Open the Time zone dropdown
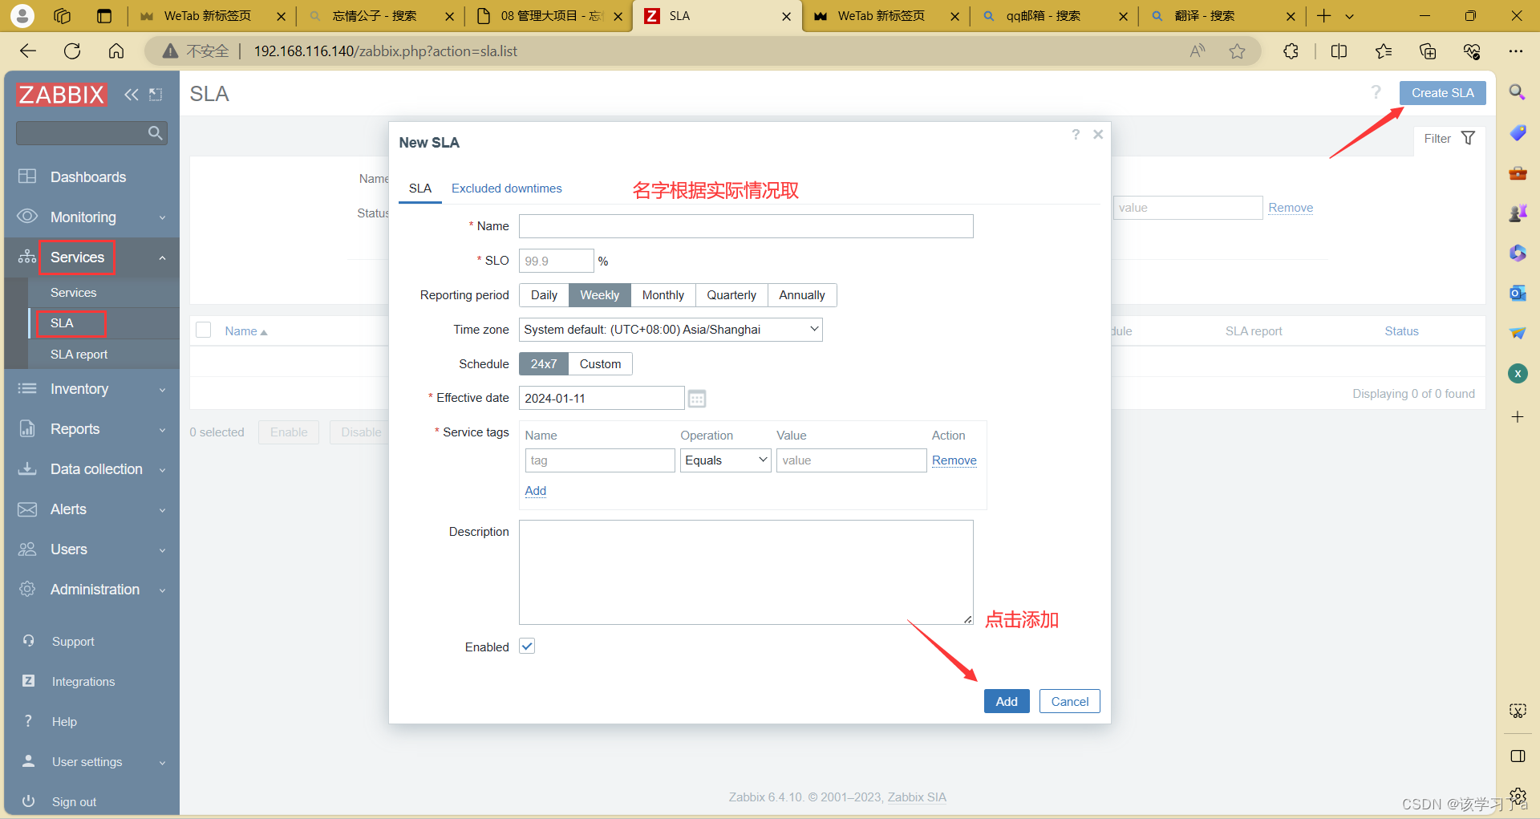The height and width of the screenshot is (819, 1540). pos(671,330)
